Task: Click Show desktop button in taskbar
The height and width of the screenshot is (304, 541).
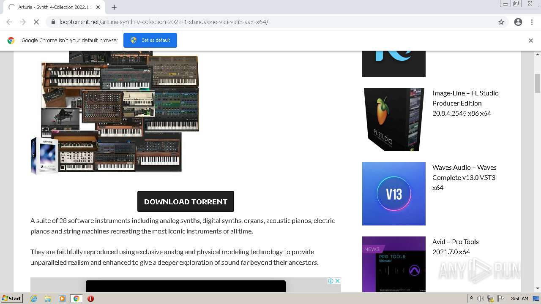Action: pos(536,299)
